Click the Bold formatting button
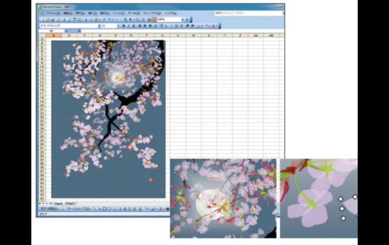This screenshot has height=245, width=389. click(123, 25)
